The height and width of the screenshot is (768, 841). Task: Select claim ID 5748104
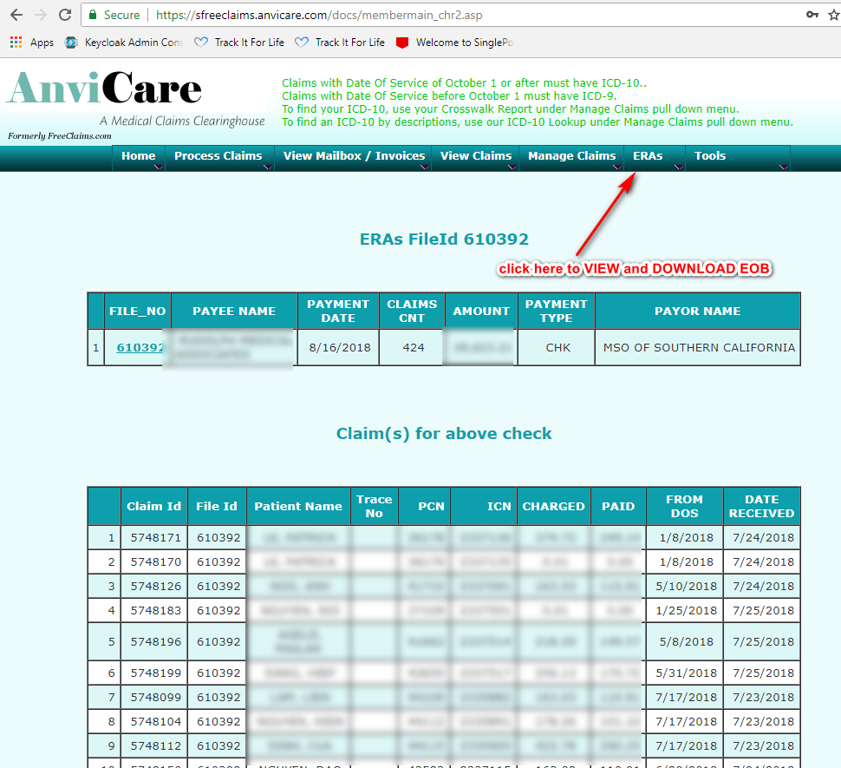(x=155, y=721)
